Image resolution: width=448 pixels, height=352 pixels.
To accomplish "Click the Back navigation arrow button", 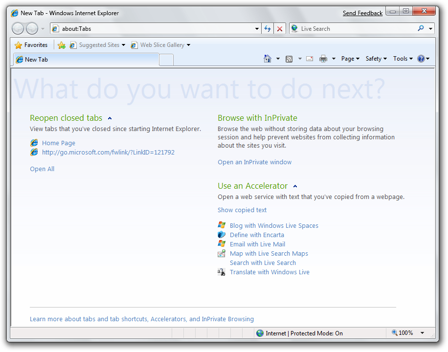I will 18,29.
